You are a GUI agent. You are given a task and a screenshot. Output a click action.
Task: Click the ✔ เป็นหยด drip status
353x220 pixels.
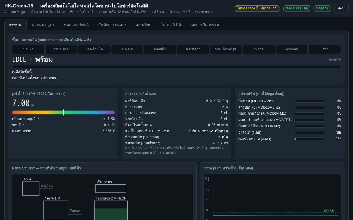(219, 131)
